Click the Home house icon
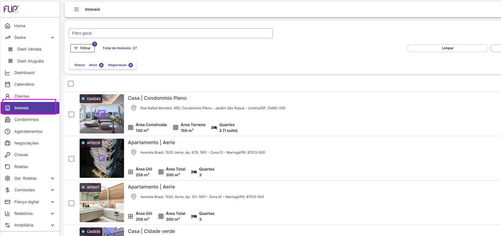Image resolution: width=501 pixels, height=236 pixels. 8,26
